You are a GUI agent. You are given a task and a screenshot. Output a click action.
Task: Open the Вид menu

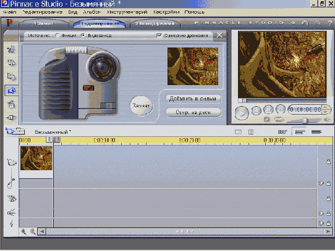pos(73,12)
